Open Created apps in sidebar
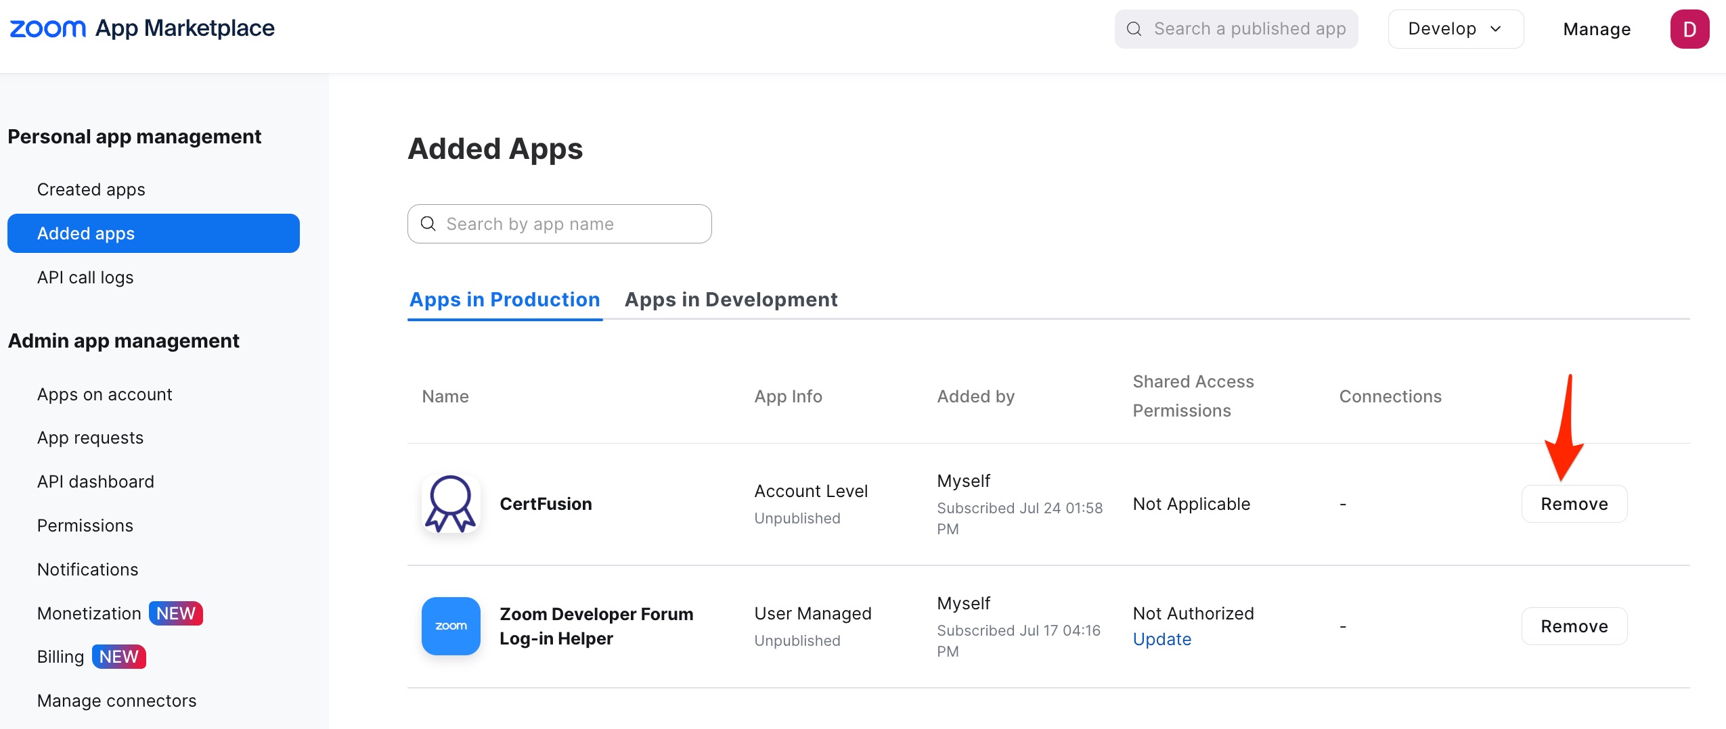 [91, 189]
